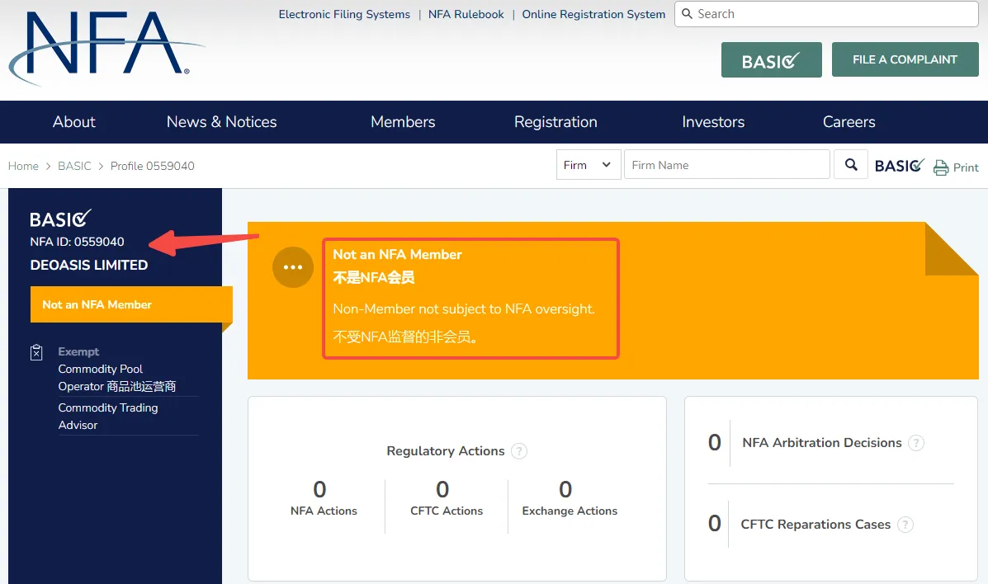
Task: Open the About menu
Action: point(73,121)
